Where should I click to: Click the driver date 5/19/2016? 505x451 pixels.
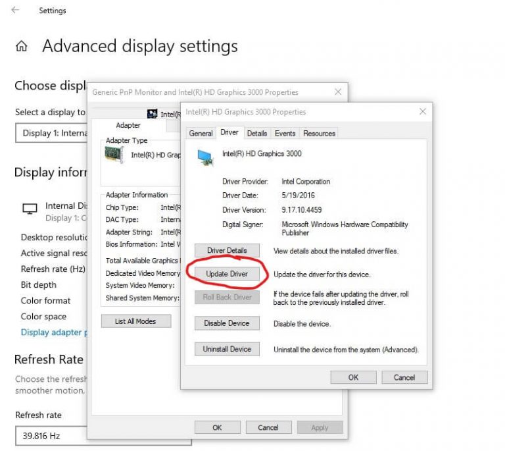(298, 196)
